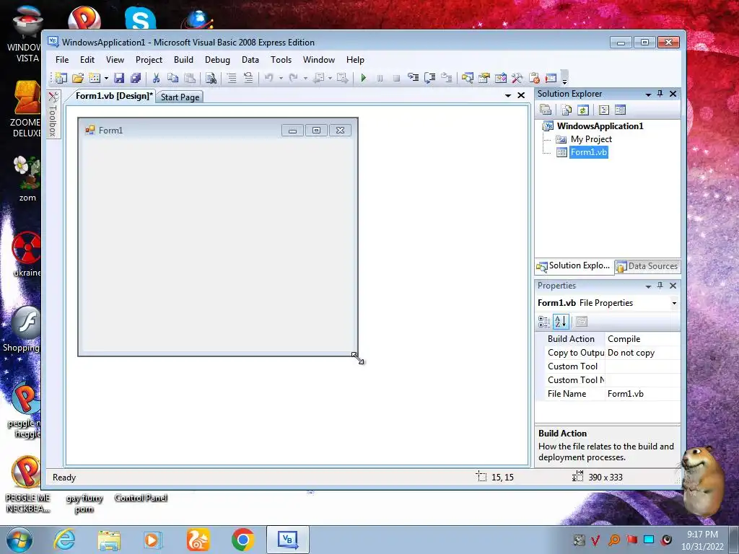The image size is (739, 554).
Task: Open the Debug menu
Action: coord(217,60)
